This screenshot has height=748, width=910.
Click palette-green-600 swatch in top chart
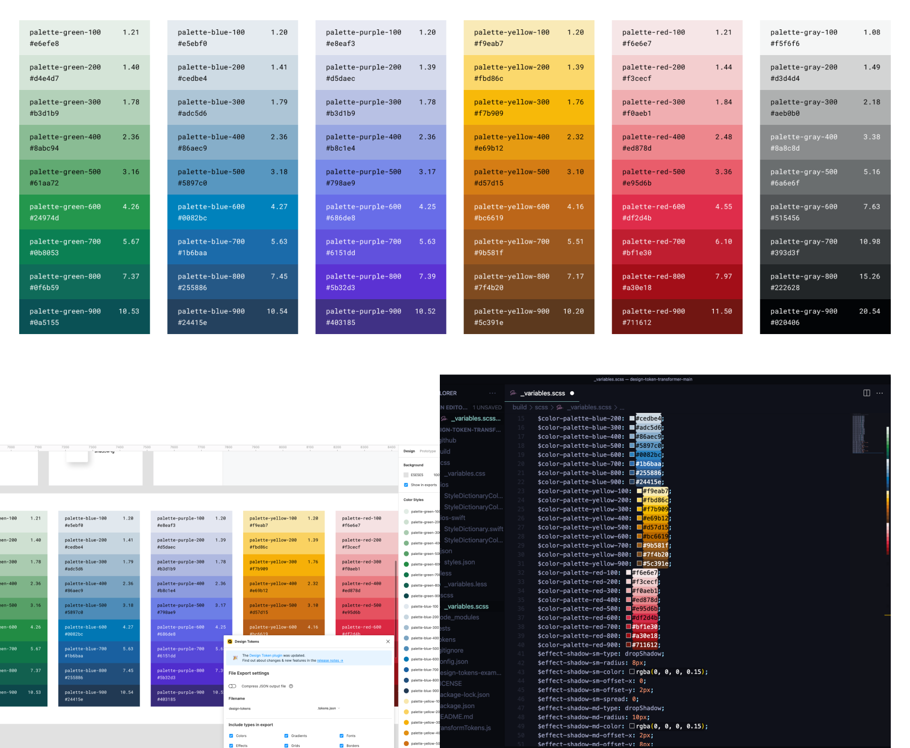pyautogui.click(x=84, y=212)
